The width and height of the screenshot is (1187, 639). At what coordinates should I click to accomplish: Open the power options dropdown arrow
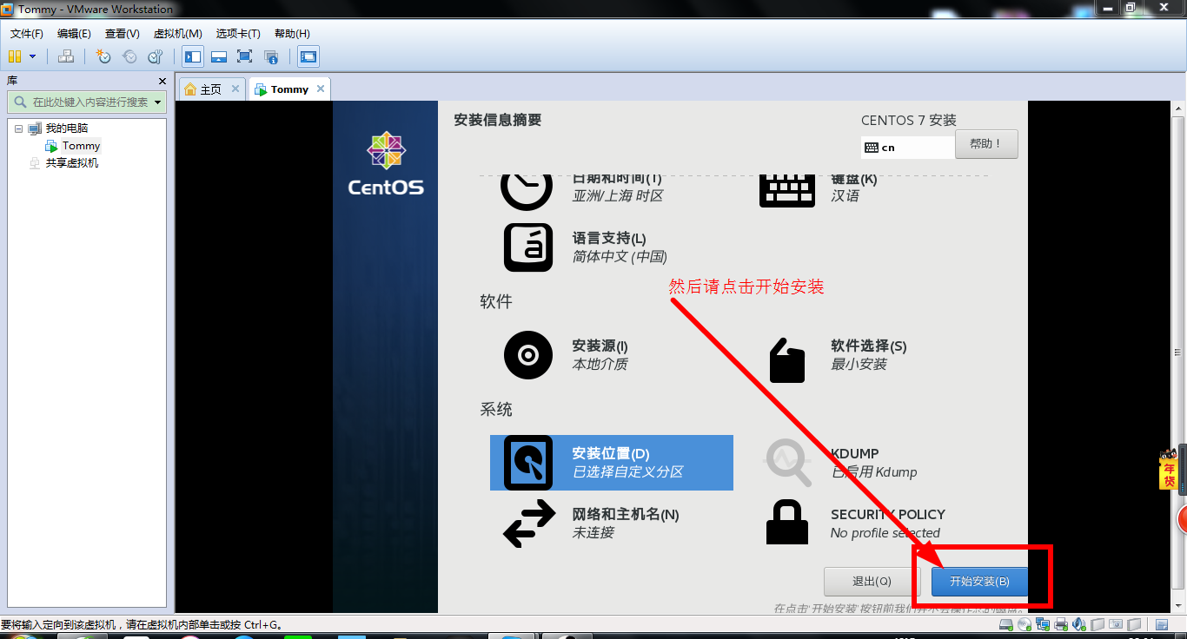pyautogui.click(x=33, y=56)
